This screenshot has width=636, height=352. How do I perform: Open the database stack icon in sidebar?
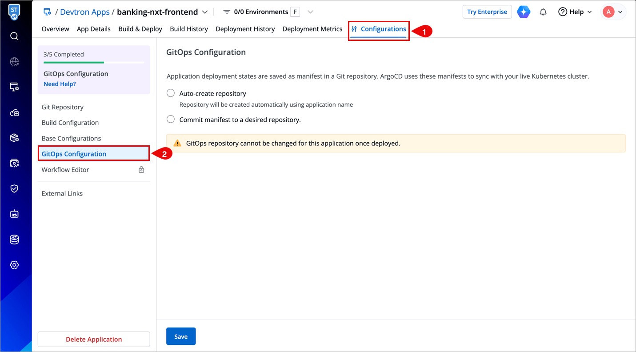(14, 240)
